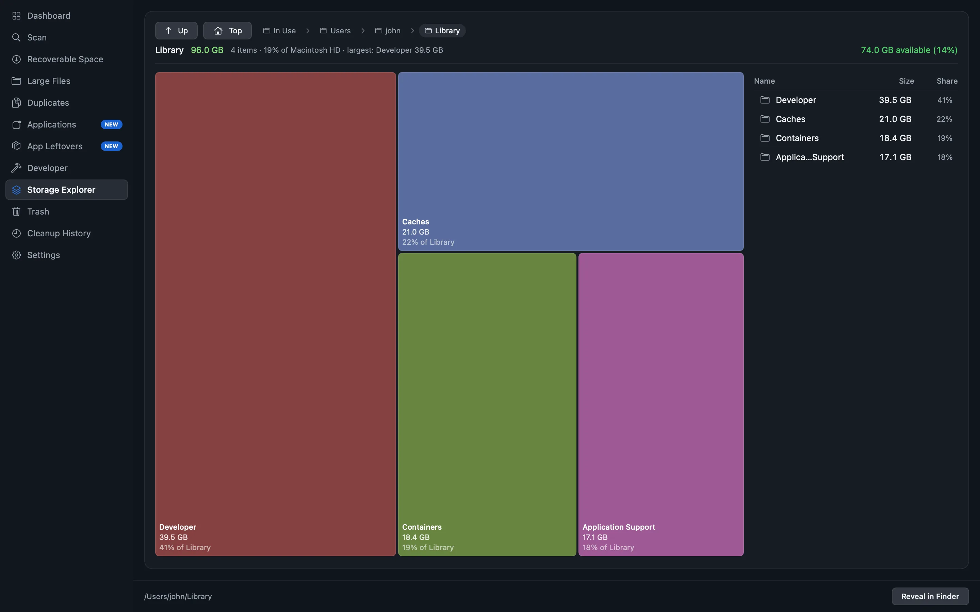The width and height of the screenshot is (980, 612).
Task: Select the Storage Explorer layers icon
Action: 16,190
